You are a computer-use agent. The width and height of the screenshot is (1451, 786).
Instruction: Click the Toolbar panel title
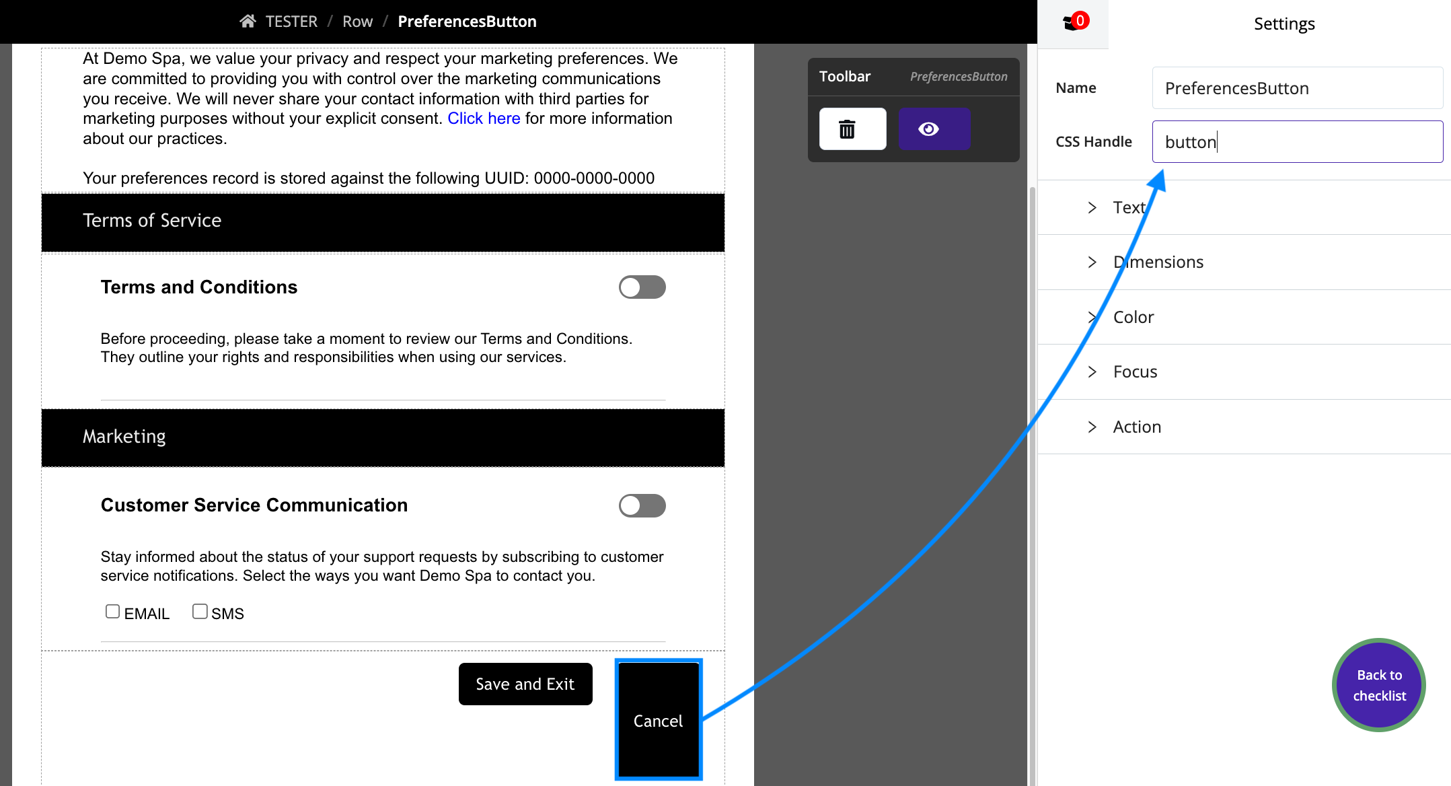pos(844,76)
